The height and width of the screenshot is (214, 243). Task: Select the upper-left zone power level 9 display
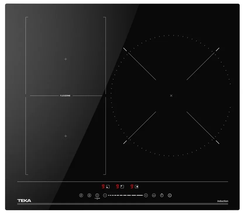point(103,186)
